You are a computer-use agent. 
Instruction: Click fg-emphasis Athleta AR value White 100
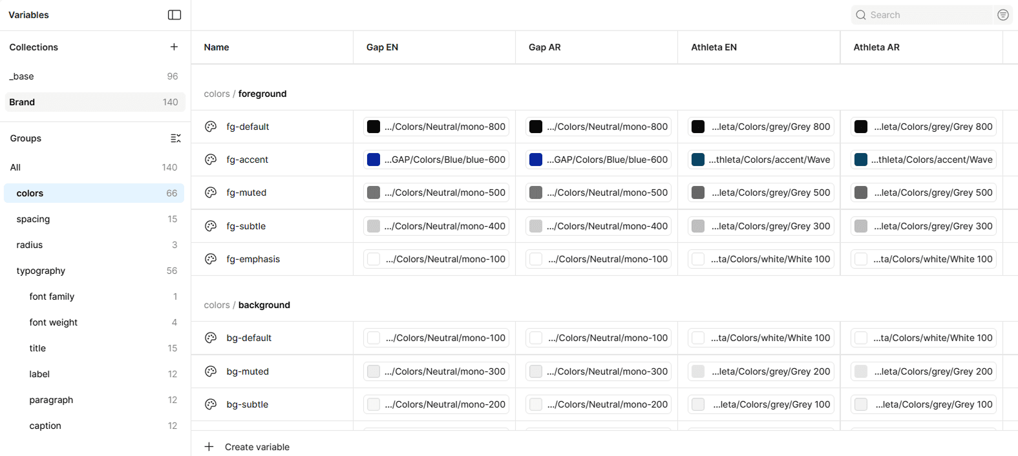pos(924,259)
